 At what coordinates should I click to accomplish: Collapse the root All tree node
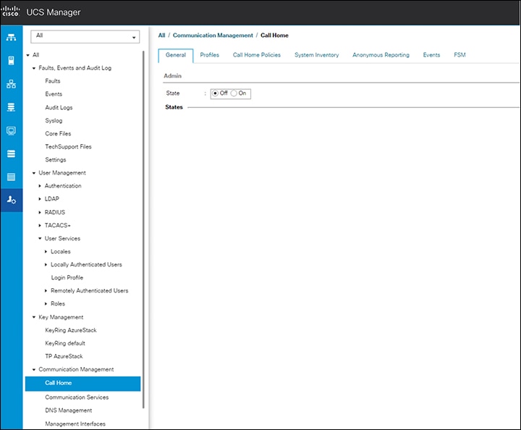[28, 55]
